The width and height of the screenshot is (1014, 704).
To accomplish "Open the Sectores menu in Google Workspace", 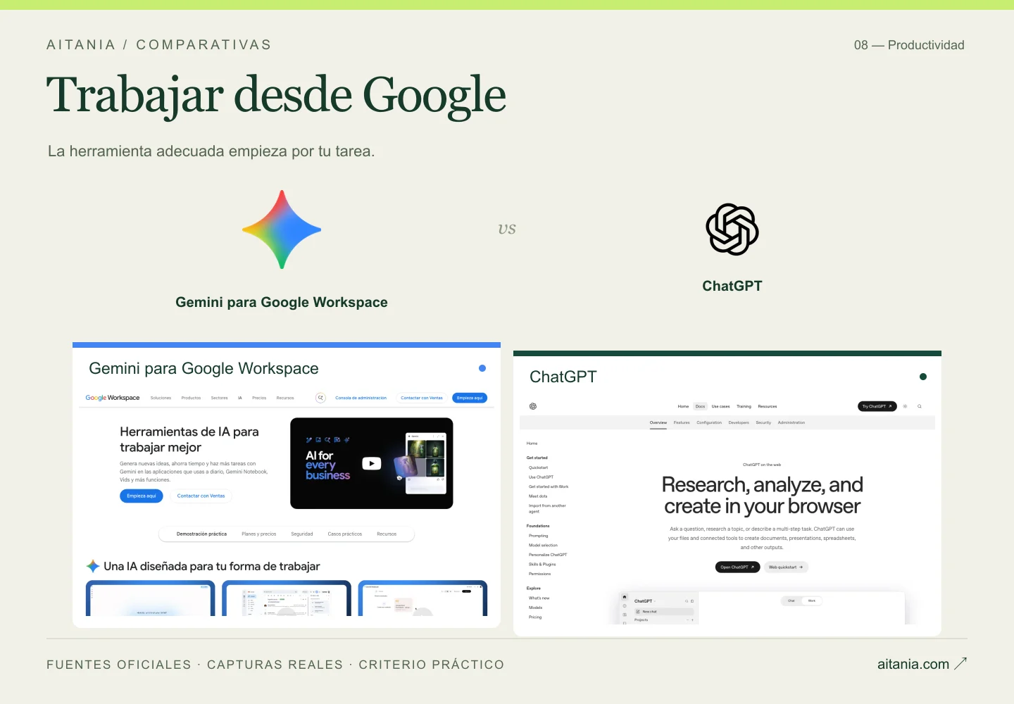I will (219, 398).
